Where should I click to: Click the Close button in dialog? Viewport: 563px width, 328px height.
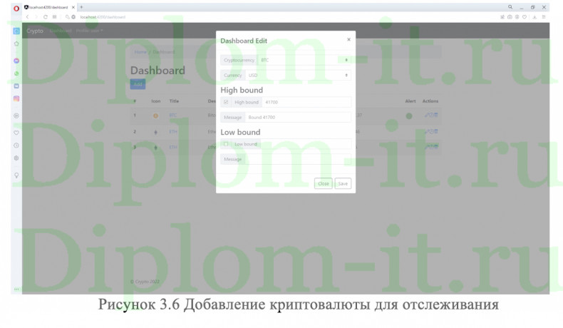pos(323,183)
